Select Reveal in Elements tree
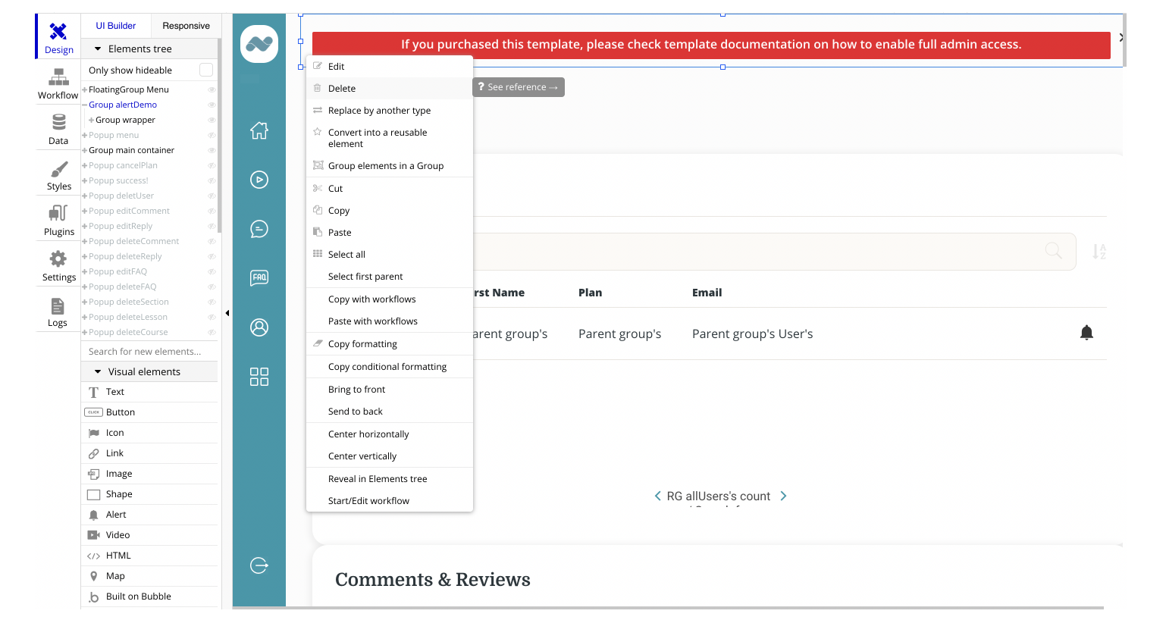 tap(390, 479)
